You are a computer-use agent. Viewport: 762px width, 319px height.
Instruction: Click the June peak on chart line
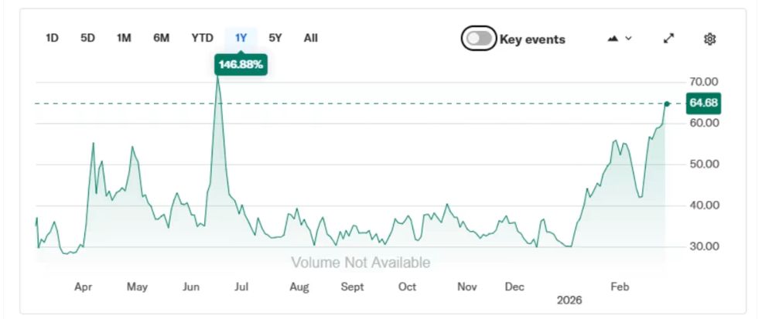pos(218,78)
